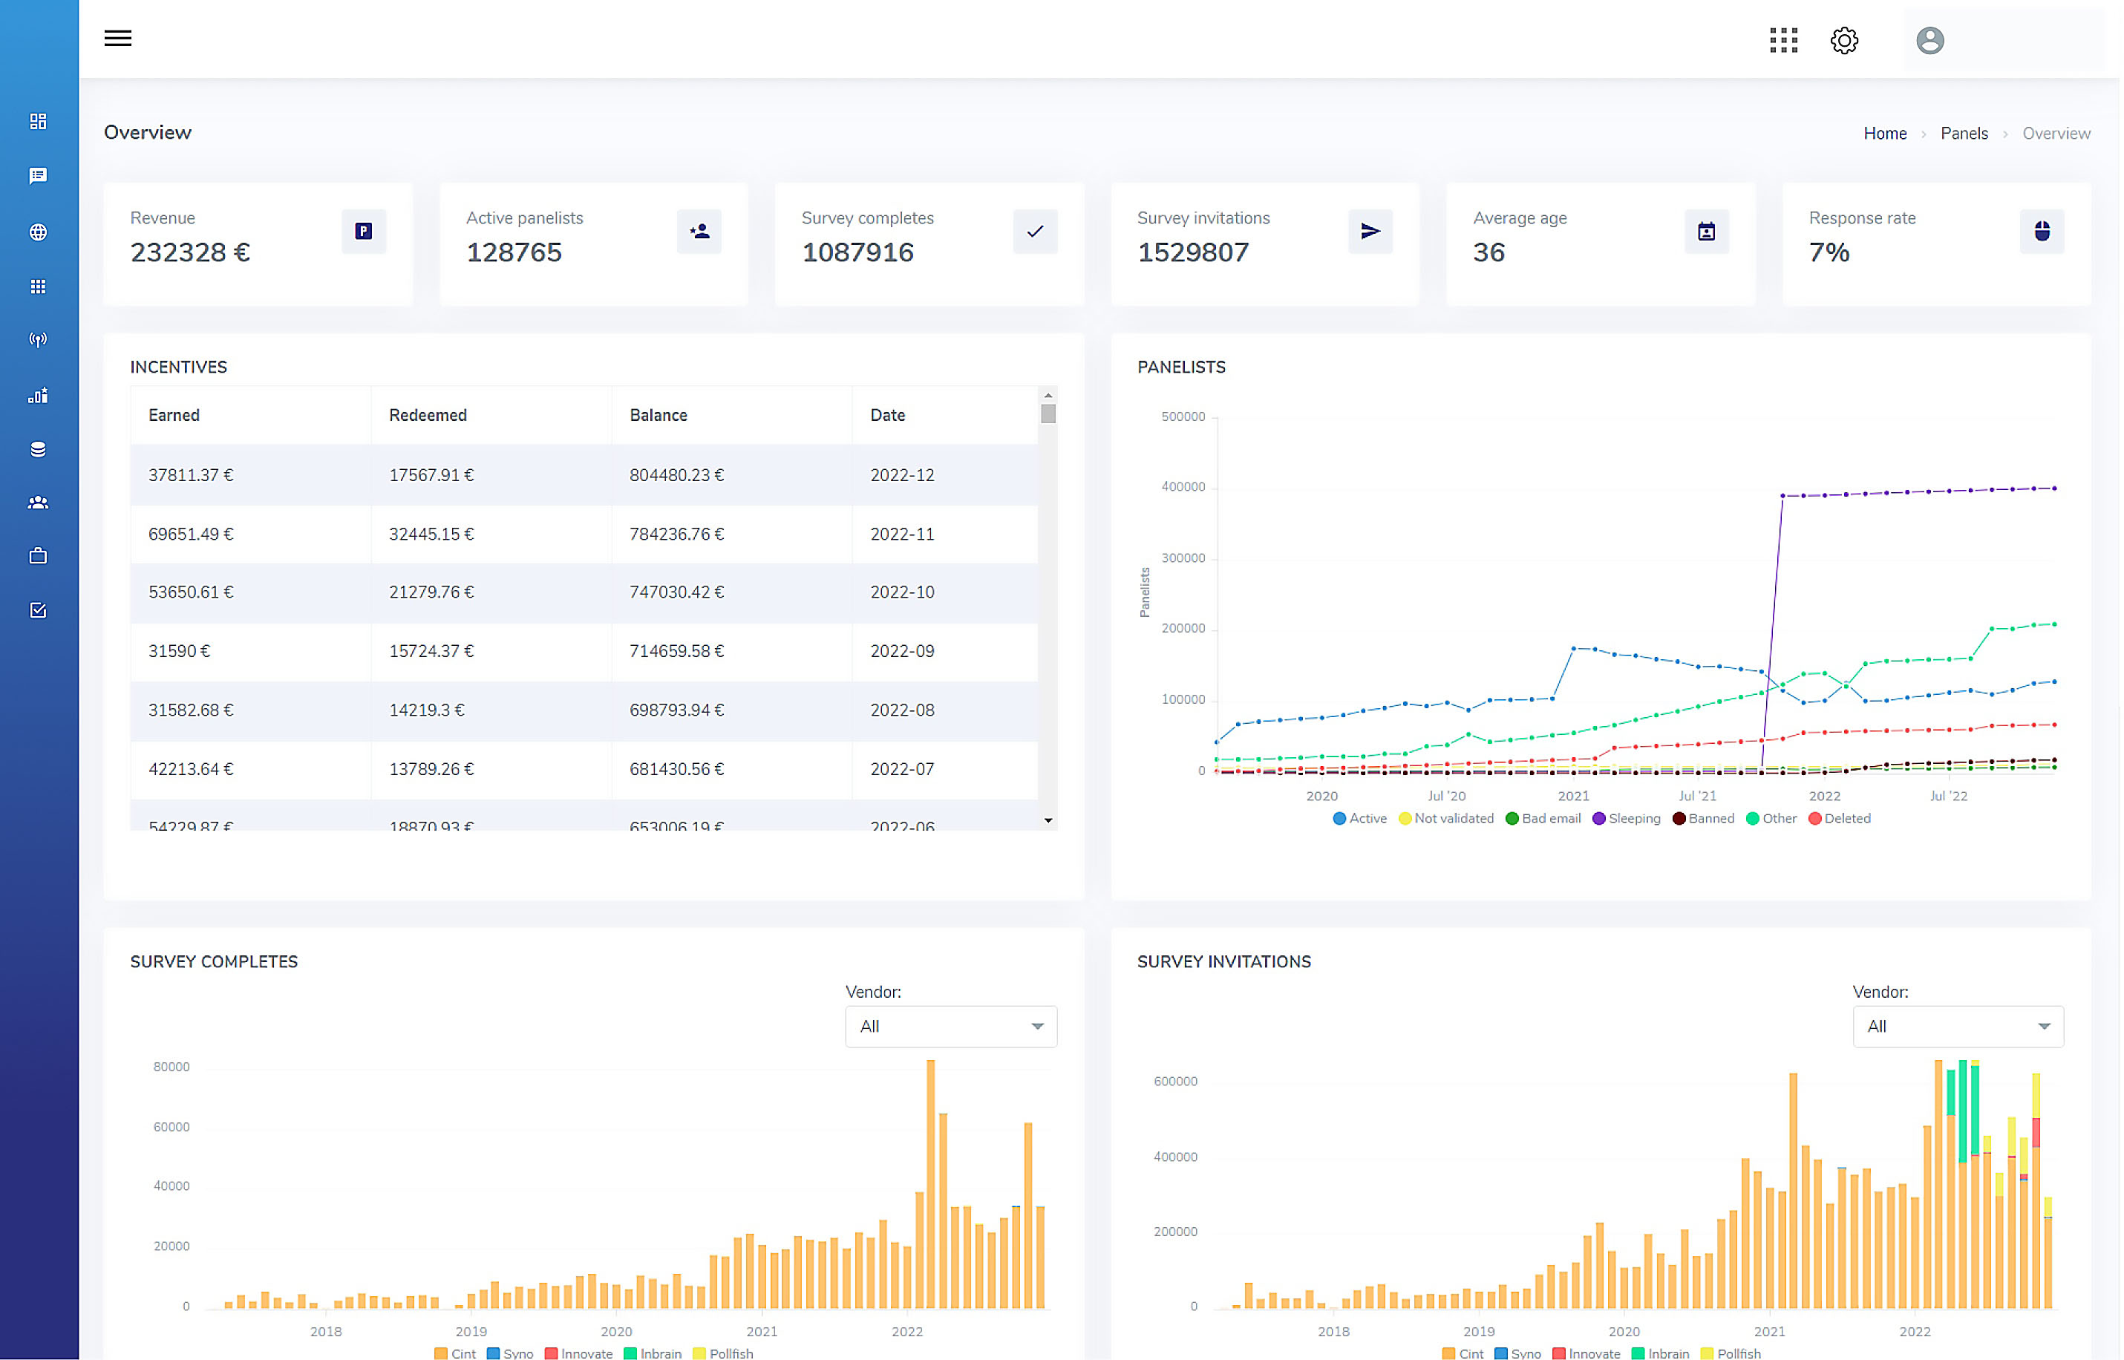2124x1360 pixels.
Task: Select redeemed value 15724.37 €
Action: tap(432, 652)
